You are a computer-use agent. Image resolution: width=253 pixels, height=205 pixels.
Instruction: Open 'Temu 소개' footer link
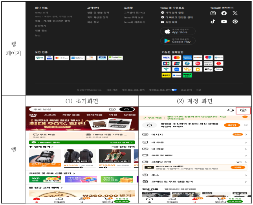42,13
